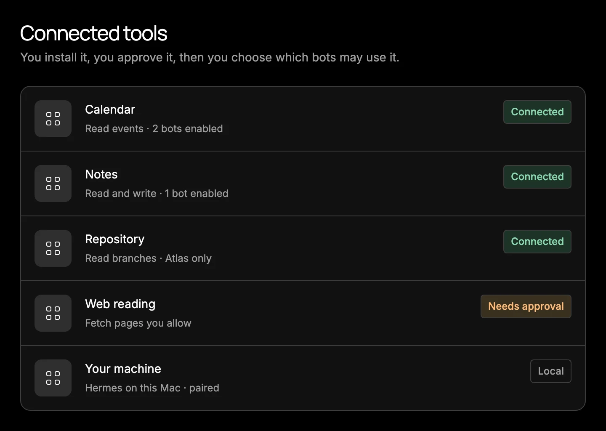Click the Calendar tool grid icon
Screen dimensions: 606x431
pos(53,119)
